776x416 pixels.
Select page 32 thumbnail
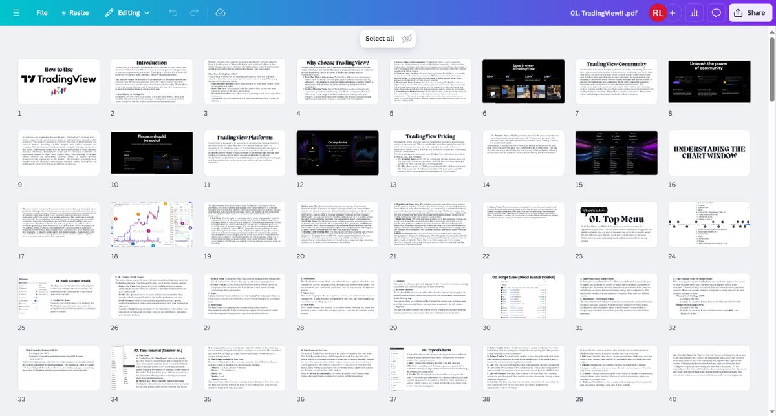click(709, 296)
